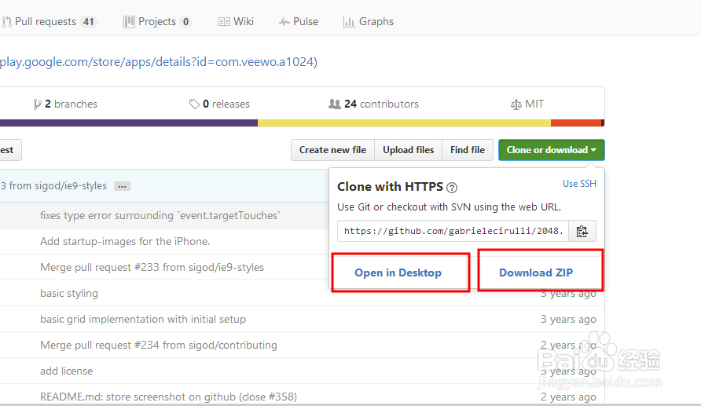Click '2 years ago' in README.md row
701x406 pixels.
[x=568, y=397]
